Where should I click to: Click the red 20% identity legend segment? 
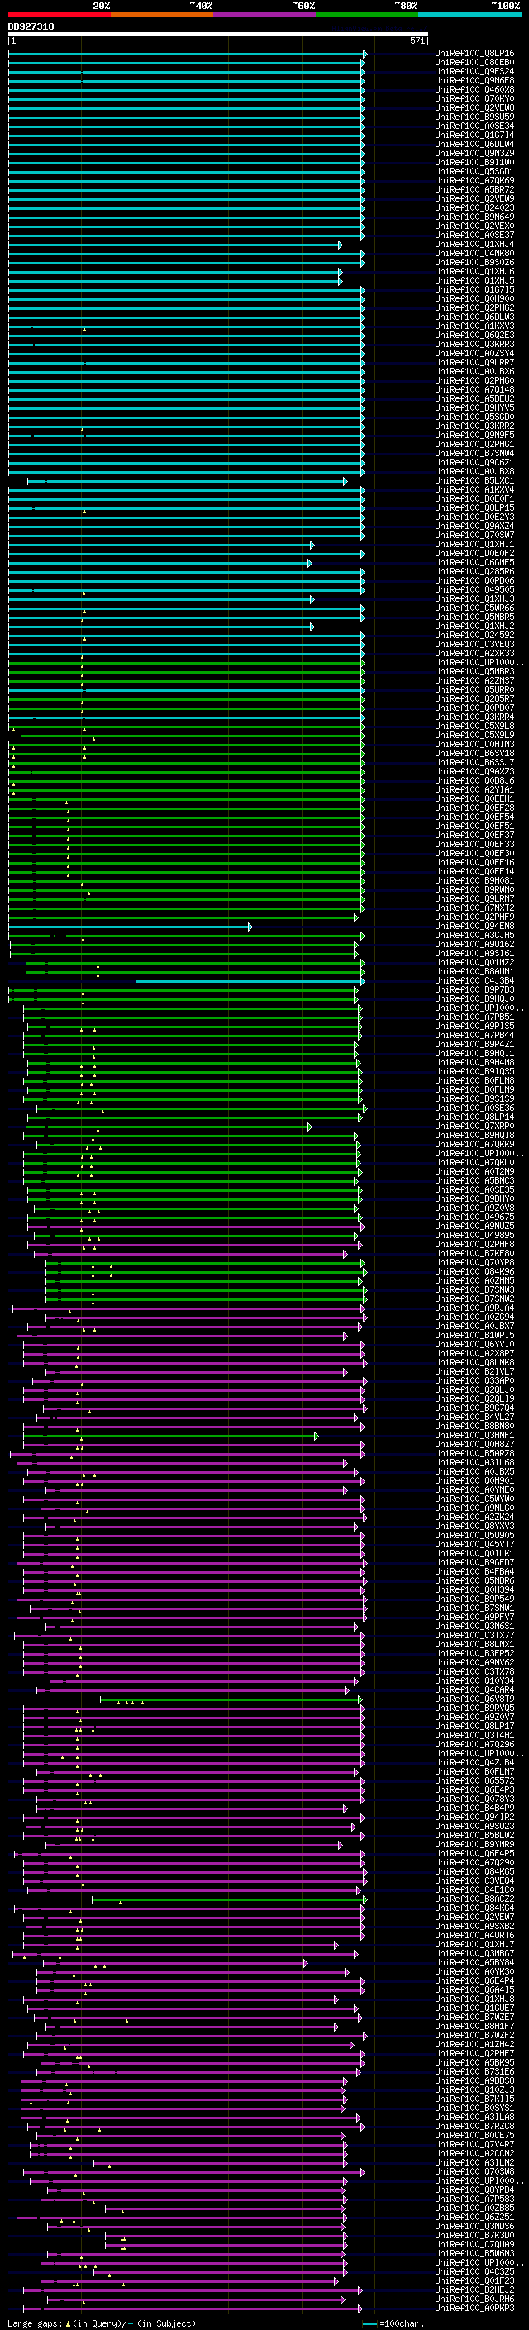60,16
